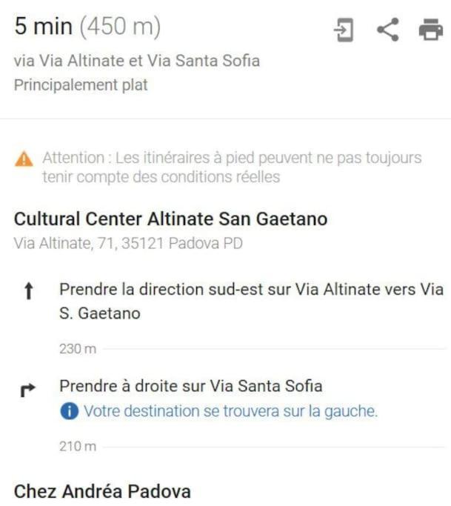Click the via Via Altinate et Via Santa Sofia text
451x506 pixels.
point(137,61)
